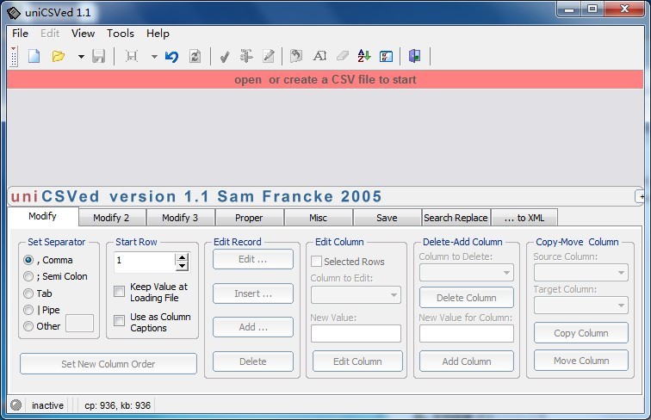Screen dimensions: 651x420
Task: Expand the recent files dropdown arrow
Action: [80, 57]
